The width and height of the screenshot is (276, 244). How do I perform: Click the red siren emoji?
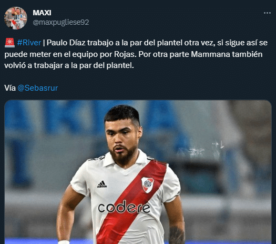click(9, 43)
